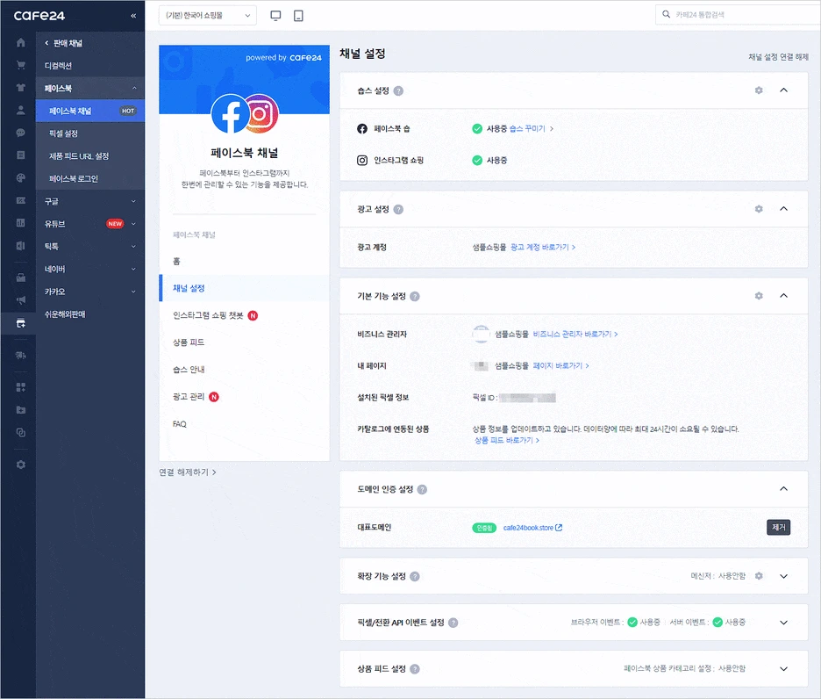Expand the 상품 피드 설정 section
821x699 pixels.
tap(784, 668)
